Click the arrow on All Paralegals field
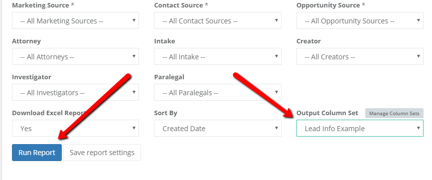The width and height of the screenshot is (432, 180). pyautogui.click(x=276, y=92)
